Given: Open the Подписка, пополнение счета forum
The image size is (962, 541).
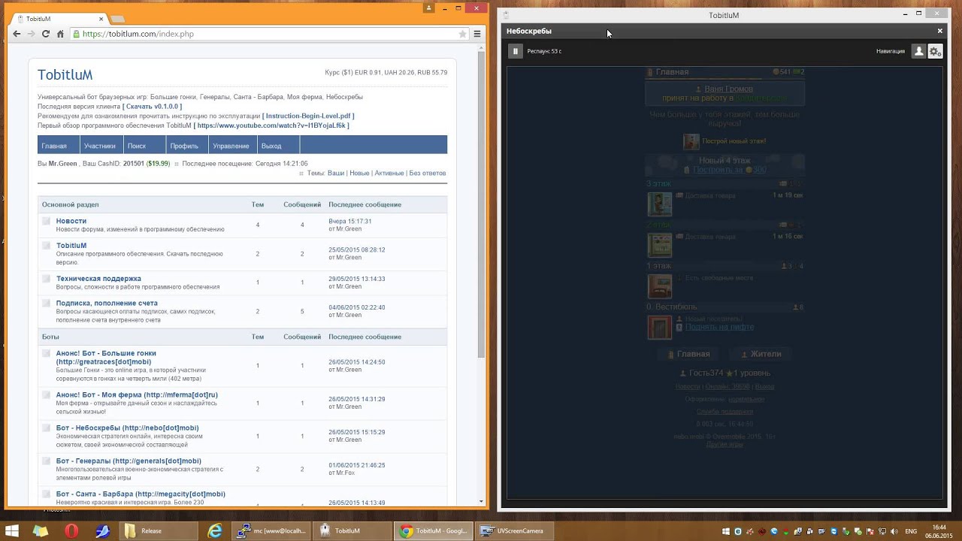Looking at the screenshot, I should (x=105, y=303).
